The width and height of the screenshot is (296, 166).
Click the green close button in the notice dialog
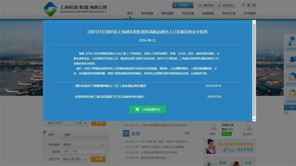(148, 109)
